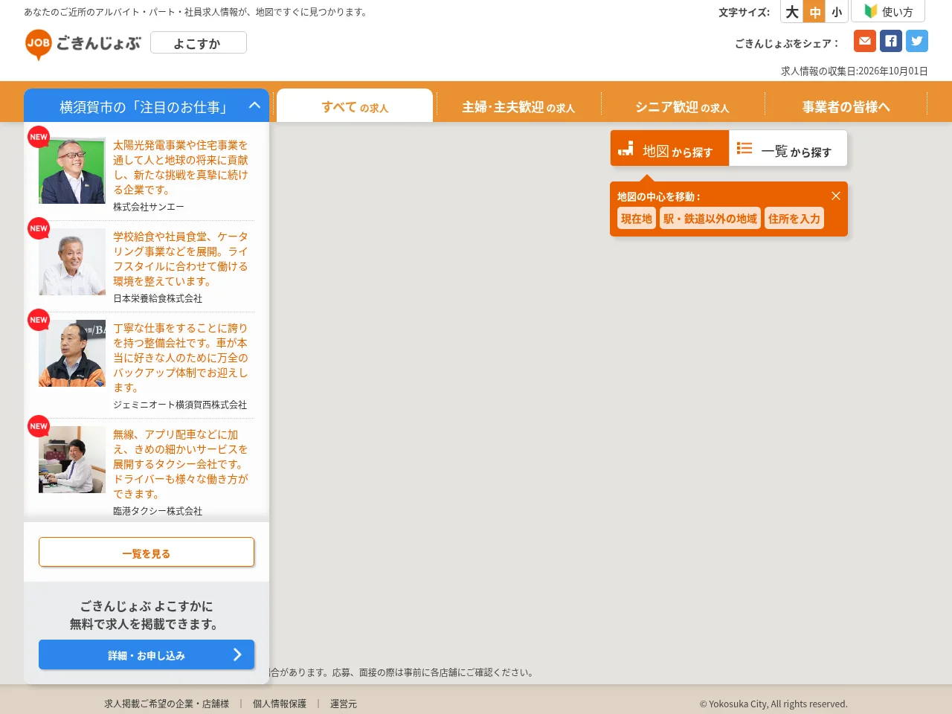Click the arrow on 詳細・お申し込み
Screen dimensions: 952x714
237,654
